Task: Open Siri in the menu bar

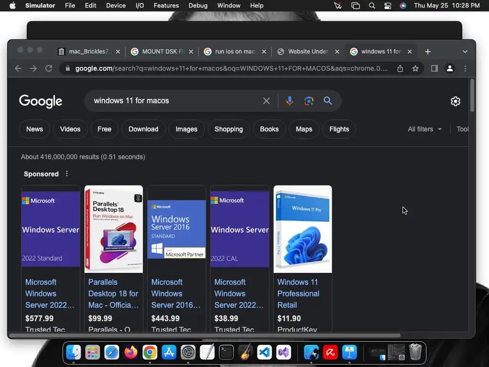Action: click(403, 6)
